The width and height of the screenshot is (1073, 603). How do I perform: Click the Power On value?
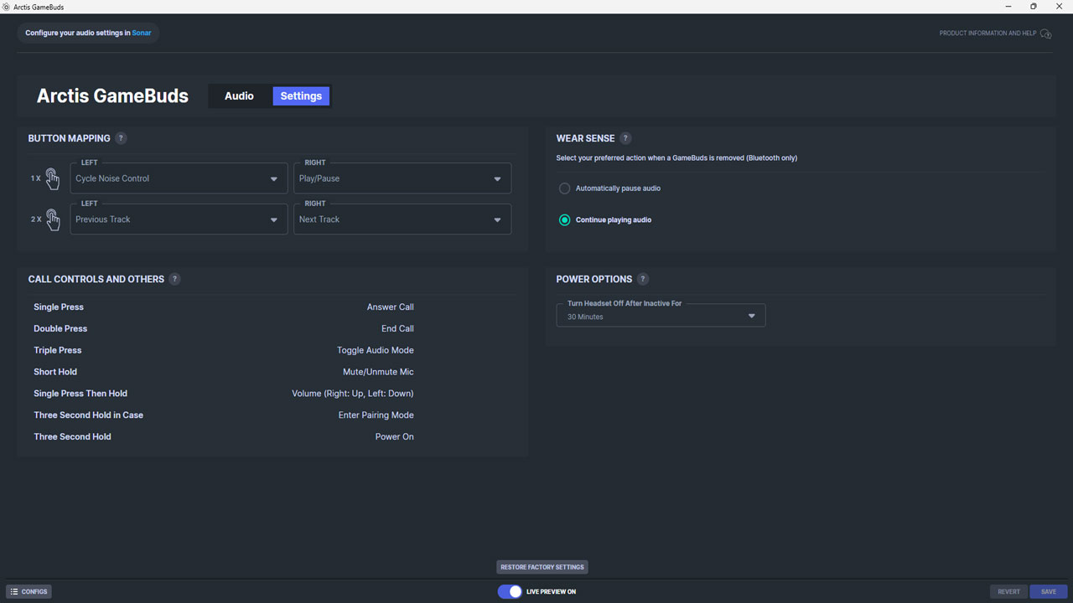pos(395,437)
